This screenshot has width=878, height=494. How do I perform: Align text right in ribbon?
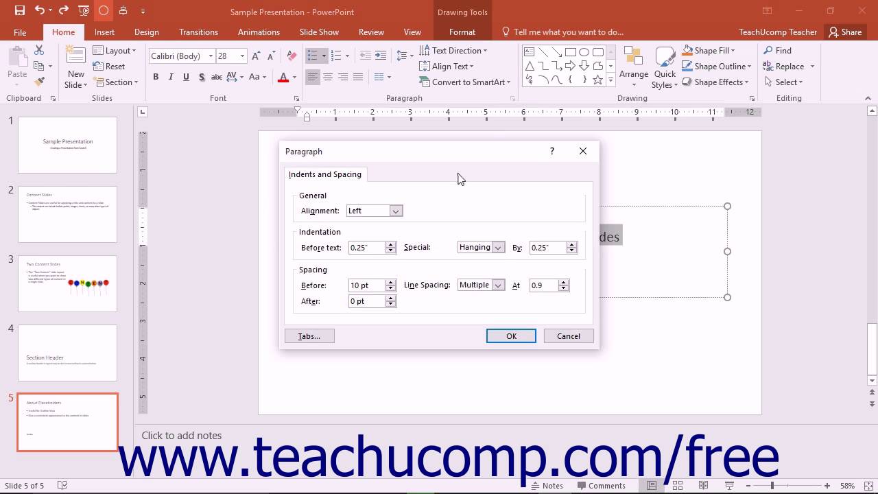pos(343,77)
